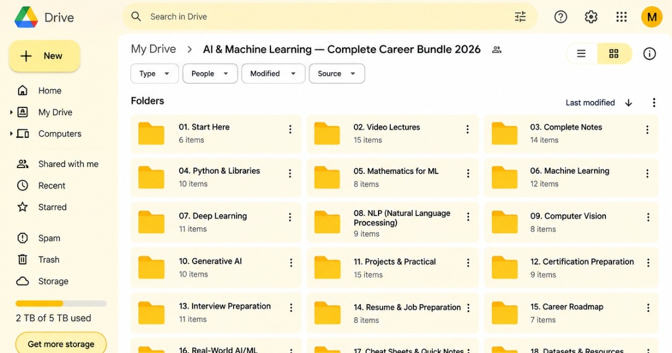Select the 10. Generative AI folder

tap(216, 267)
